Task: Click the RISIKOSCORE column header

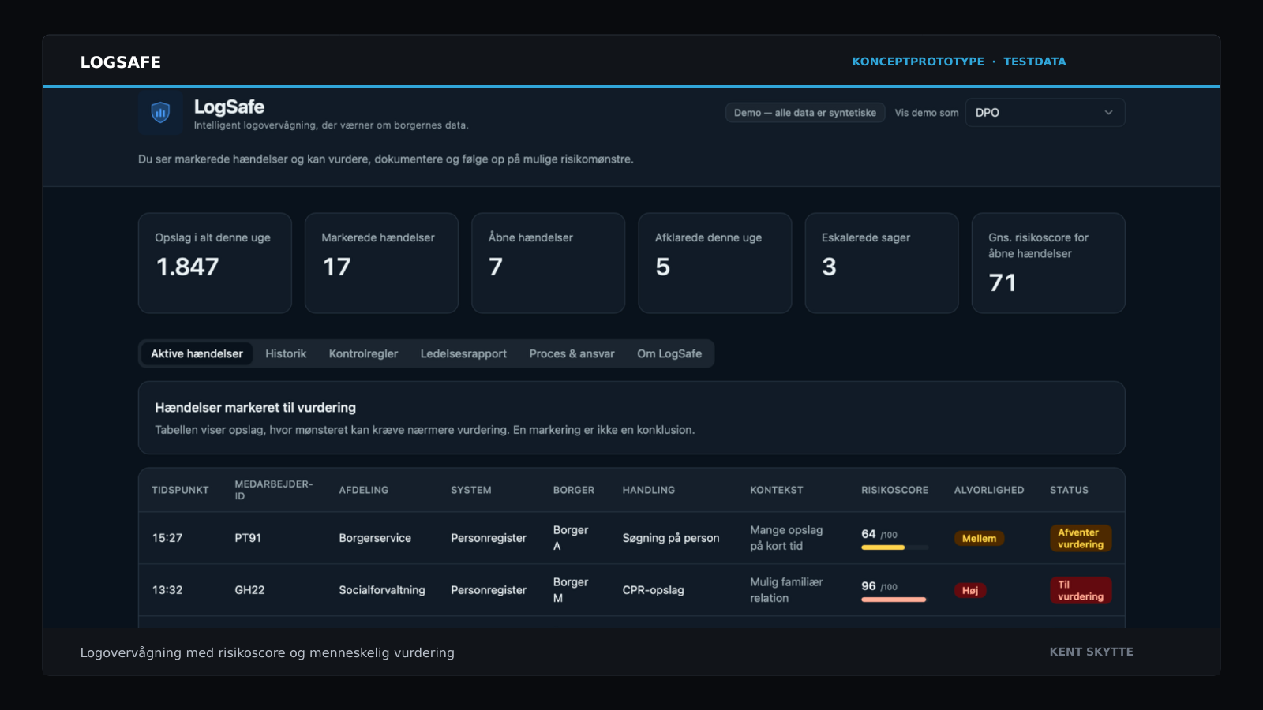Action: (894, 491)
